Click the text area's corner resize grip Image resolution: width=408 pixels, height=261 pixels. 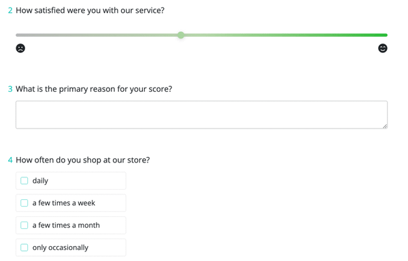coord(385,126)
